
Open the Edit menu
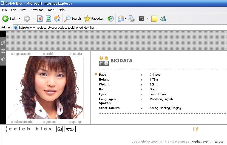pos(13,10)
